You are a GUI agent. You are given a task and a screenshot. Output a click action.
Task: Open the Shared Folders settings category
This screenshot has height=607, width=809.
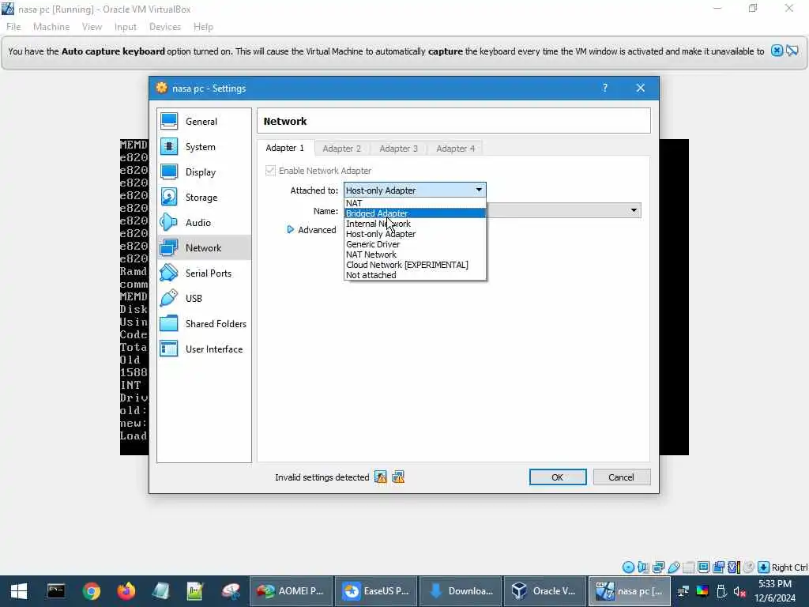(x=204, y=323)
